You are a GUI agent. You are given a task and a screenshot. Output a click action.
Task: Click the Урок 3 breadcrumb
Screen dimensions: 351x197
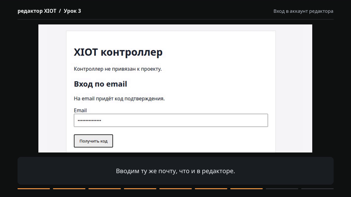[72, 11]
